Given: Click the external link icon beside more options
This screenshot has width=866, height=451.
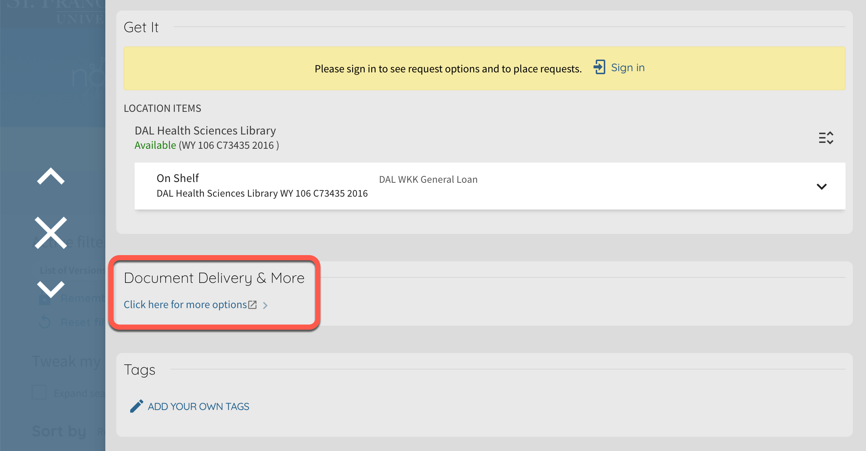Looking at the screenshot, I should point(252,305).
